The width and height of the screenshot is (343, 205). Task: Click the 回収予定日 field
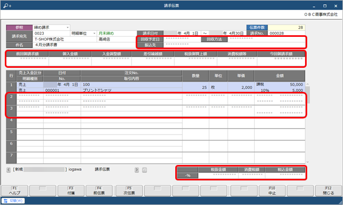click(x=182, y=39)
